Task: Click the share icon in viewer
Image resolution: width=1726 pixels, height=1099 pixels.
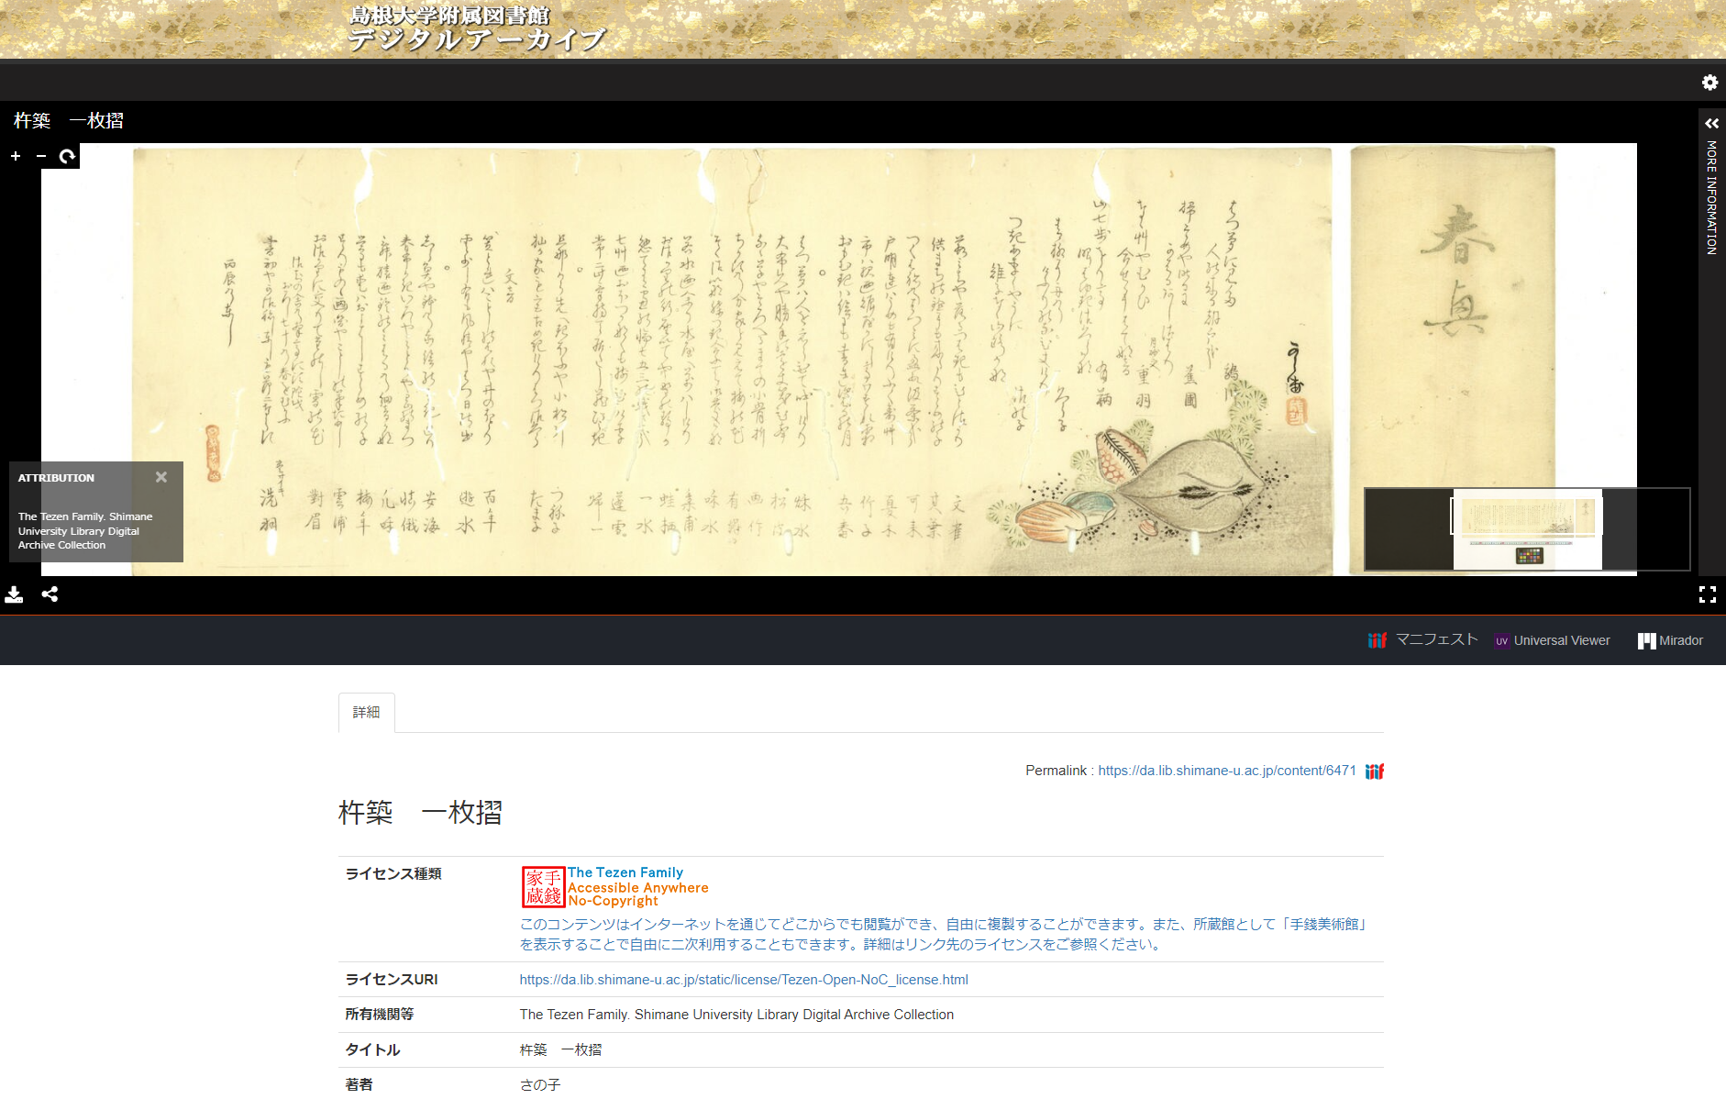Action: (x=50, y=594)
